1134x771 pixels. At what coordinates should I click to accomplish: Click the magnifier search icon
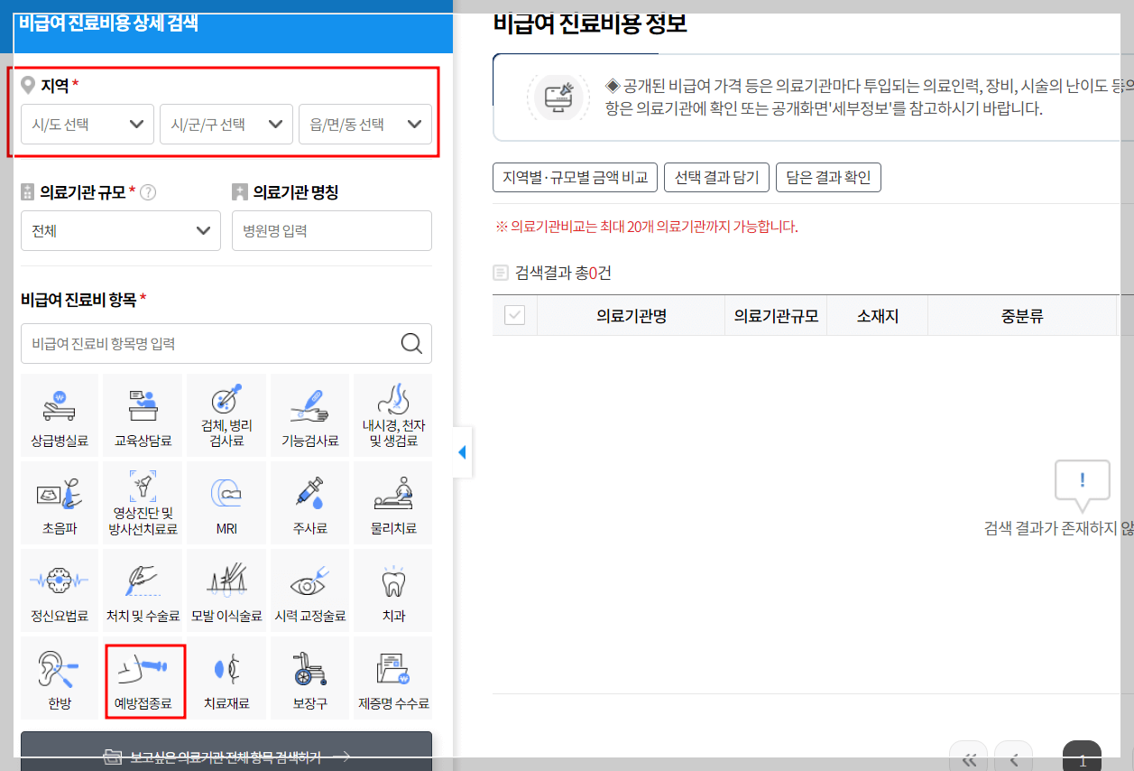[411, 343]
